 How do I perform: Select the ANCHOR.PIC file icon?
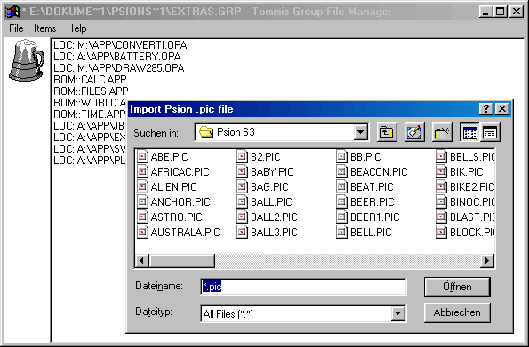point(142,201)
